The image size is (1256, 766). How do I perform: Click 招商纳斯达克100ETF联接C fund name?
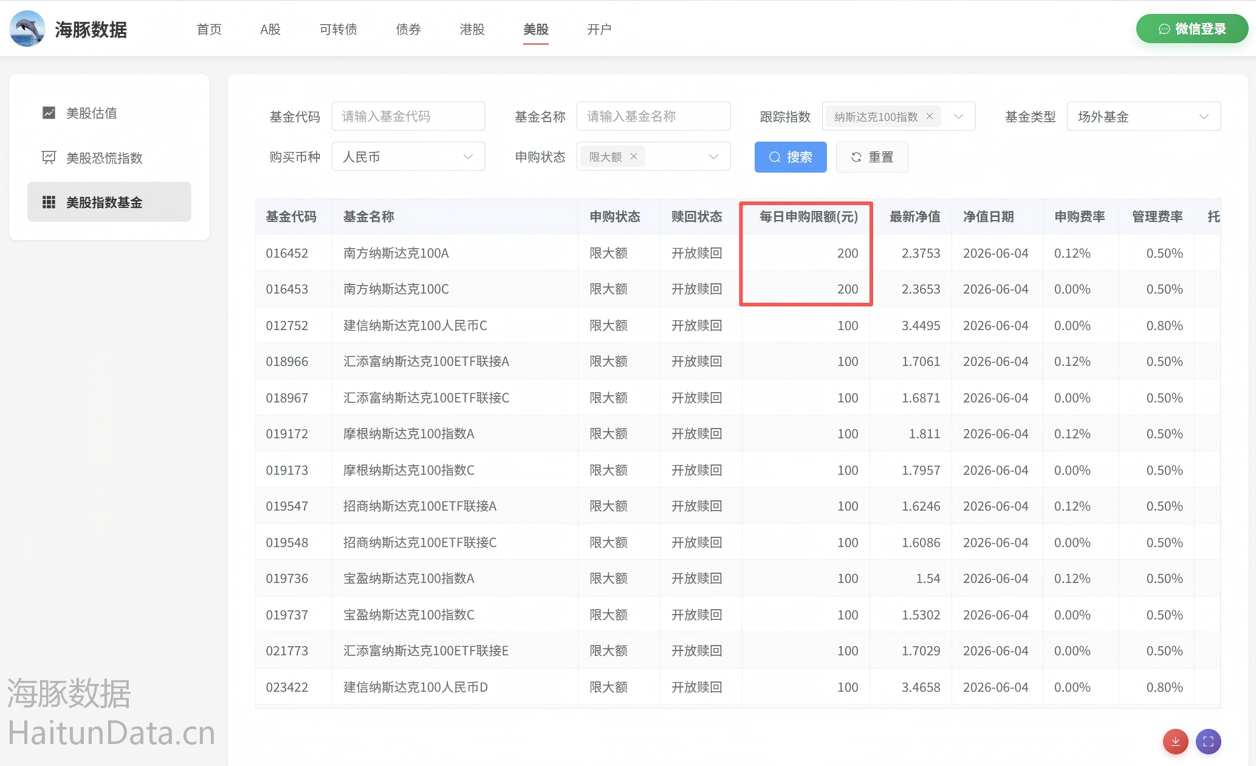click(420, 542)
